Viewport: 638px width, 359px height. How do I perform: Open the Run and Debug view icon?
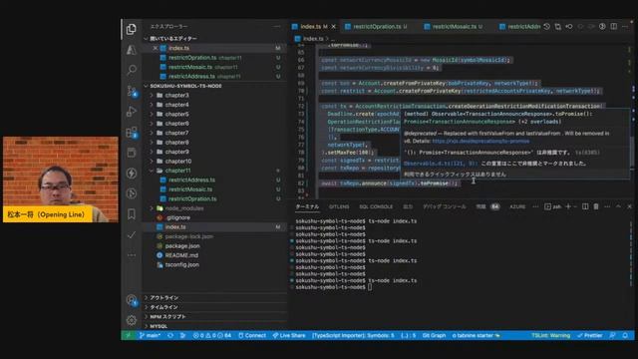point(131,111)
